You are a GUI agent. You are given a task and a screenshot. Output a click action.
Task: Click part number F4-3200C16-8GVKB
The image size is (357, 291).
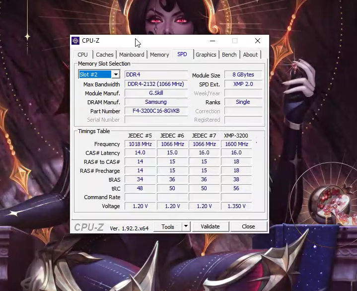click(x=156, y=111)
